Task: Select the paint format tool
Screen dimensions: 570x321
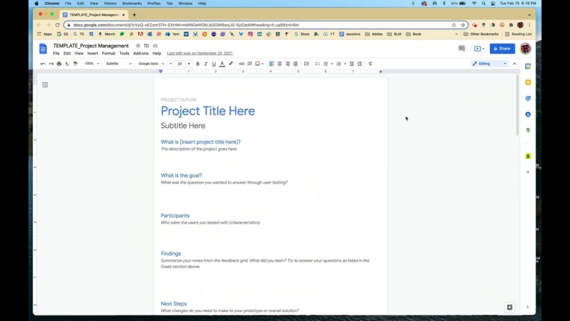Action: (75, 64)
